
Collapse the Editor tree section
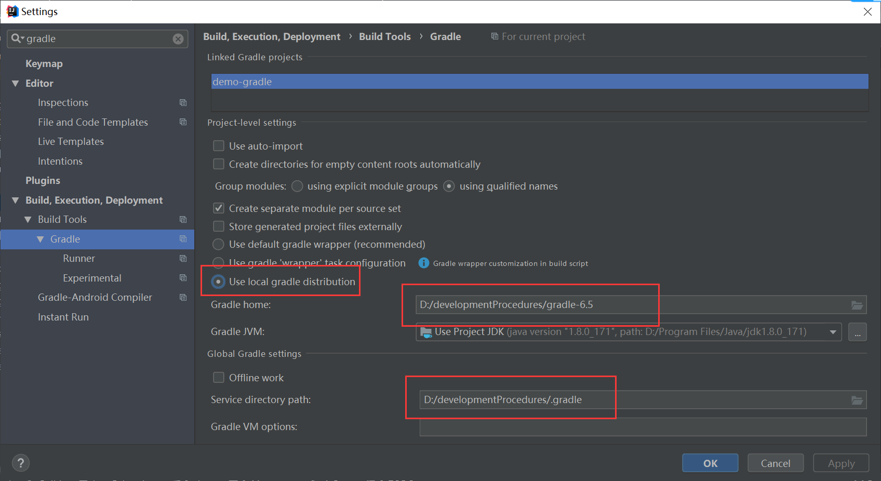point(16,84)
